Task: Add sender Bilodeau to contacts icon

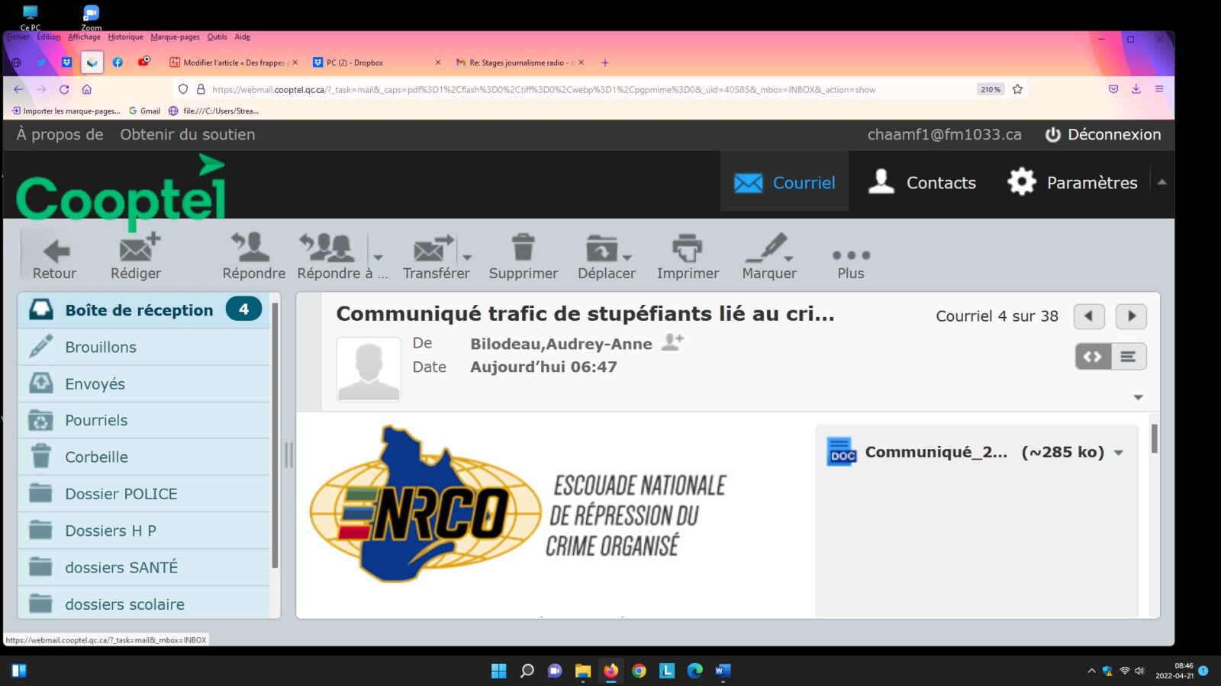Action: coord(672,342)
